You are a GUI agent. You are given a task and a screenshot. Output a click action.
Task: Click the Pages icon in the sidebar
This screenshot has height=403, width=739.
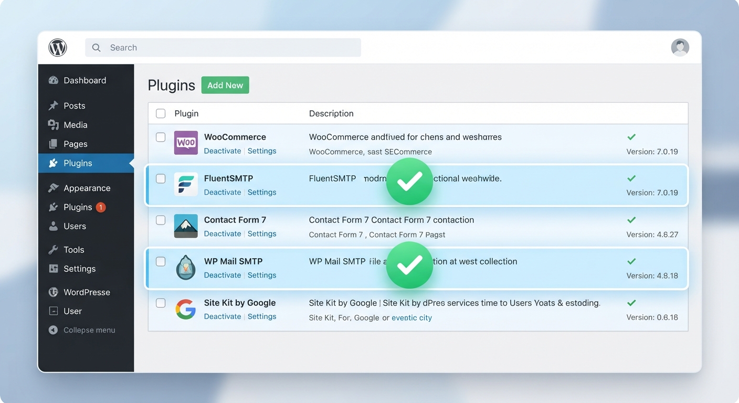point(53,144)
